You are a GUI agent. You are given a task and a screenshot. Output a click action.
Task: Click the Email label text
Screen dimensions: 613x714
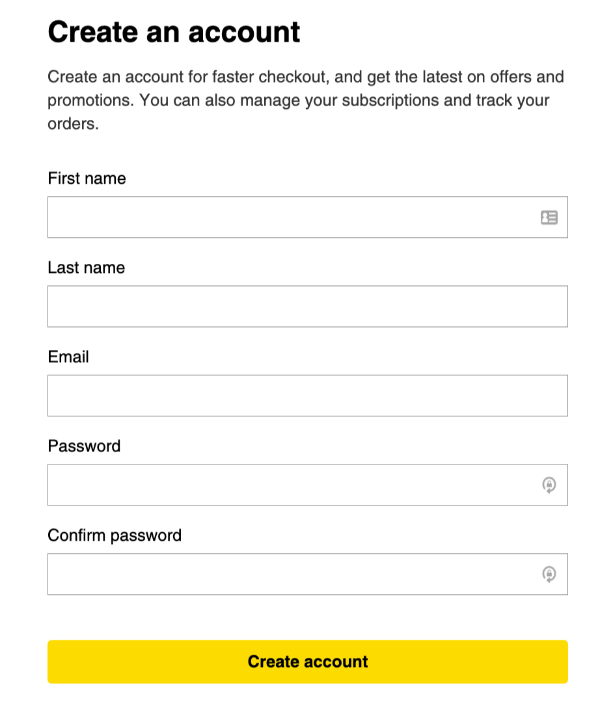[68, 356]
